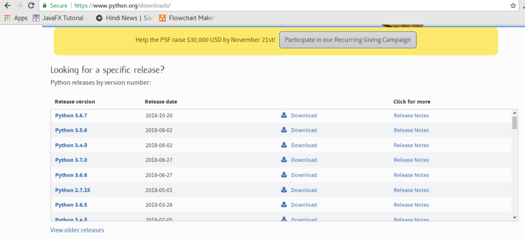Screen dimensions: 525x239
Task: Click the Release date column header
Action: tap(161, 102)
